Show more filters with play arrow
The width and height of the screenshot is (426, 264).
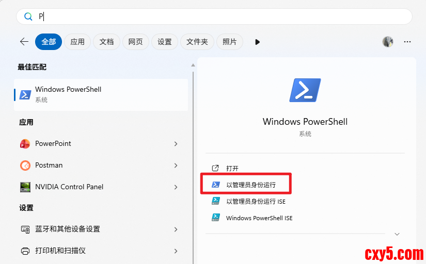[x=257, y=42]
